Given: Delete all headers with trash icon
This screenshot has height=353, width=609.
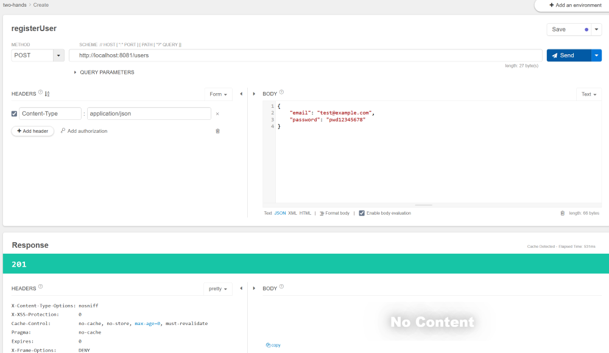Looking at the screenshot, I should pyautogui.click(x=217, y=131).
